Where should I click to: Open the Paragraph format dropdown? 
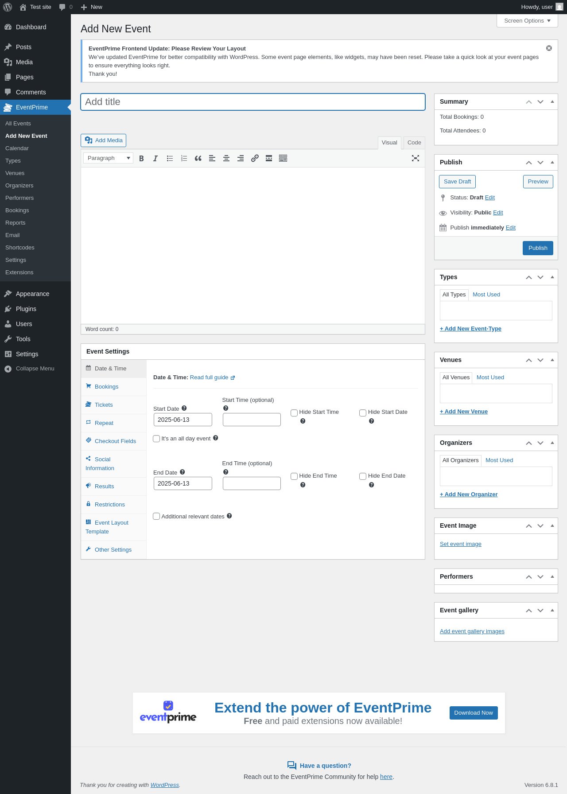coord(108,158)
